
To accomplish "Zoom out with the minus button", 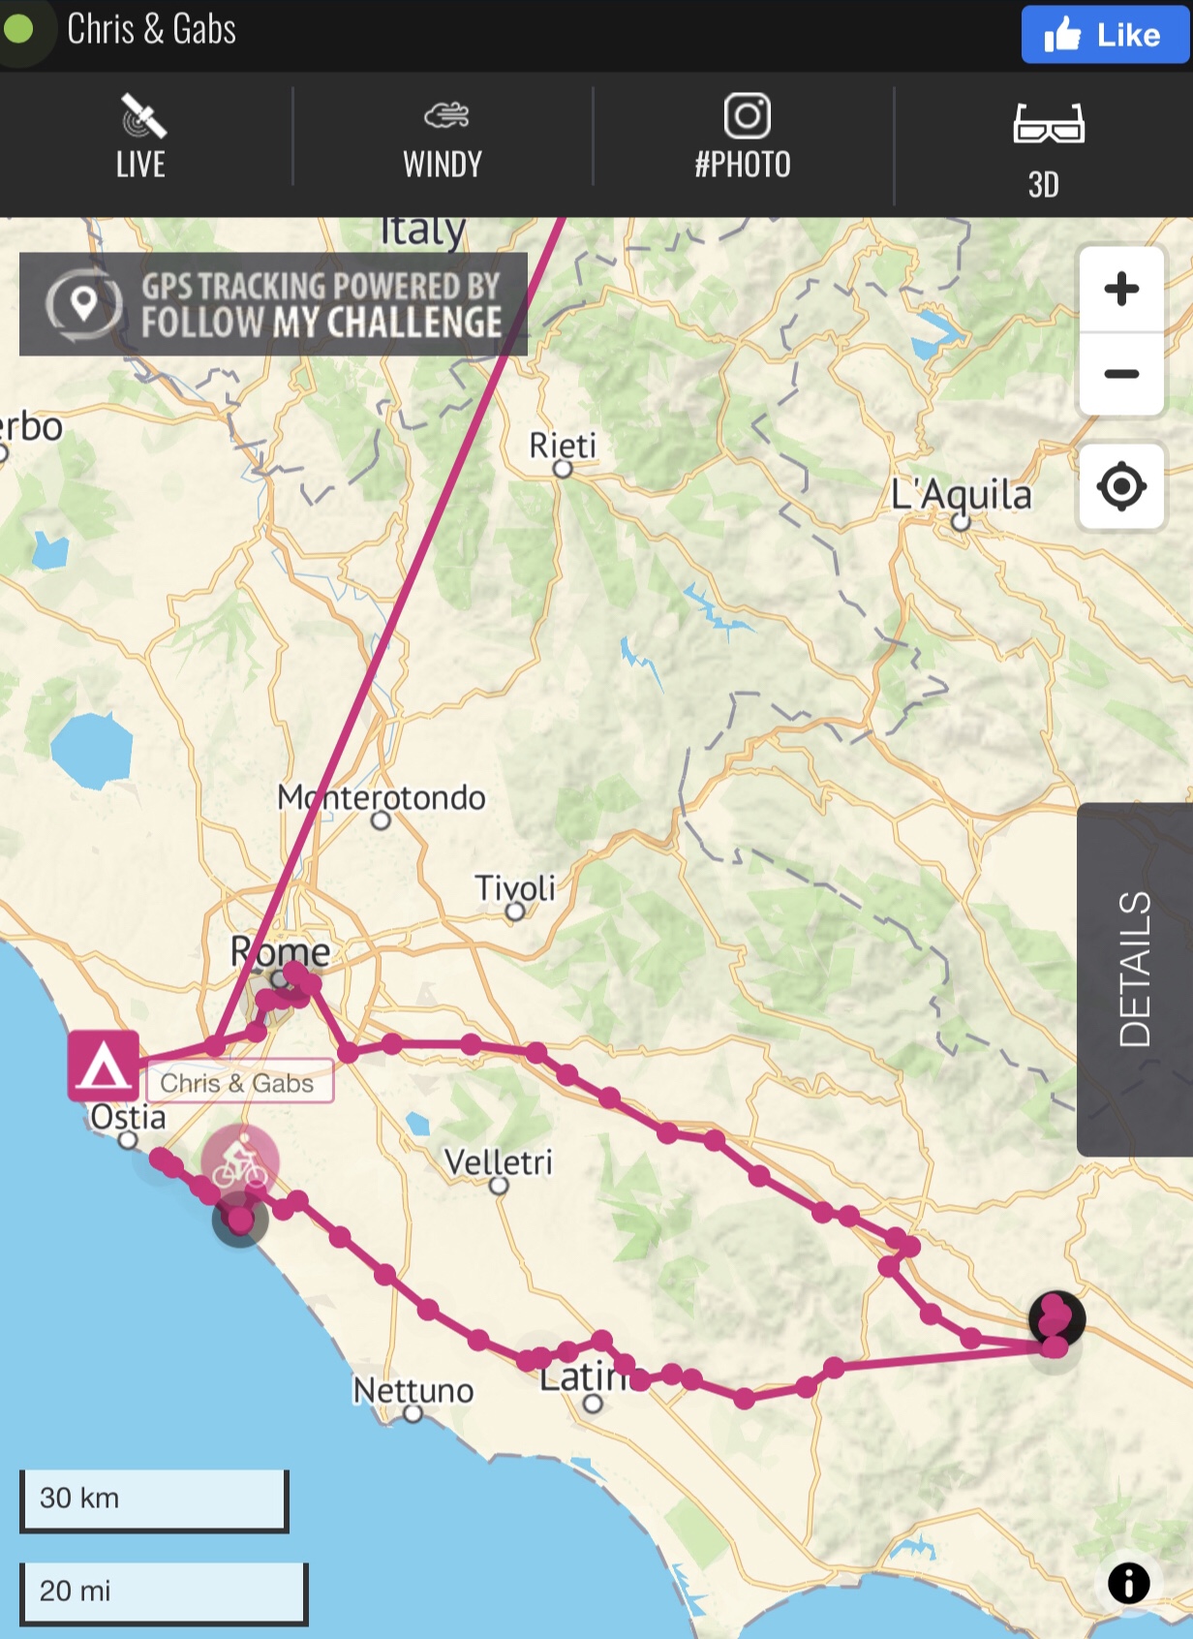I will click(x=1121, y=374).
